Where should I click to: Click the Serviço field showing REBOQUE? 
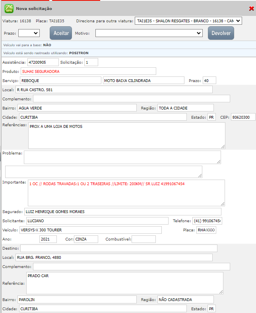(60, 80)
